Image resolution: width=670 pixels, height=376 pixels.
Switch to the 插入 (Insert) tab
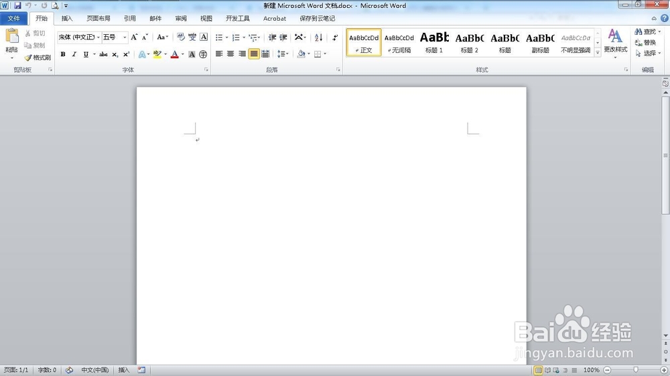[x=67, y=18]
